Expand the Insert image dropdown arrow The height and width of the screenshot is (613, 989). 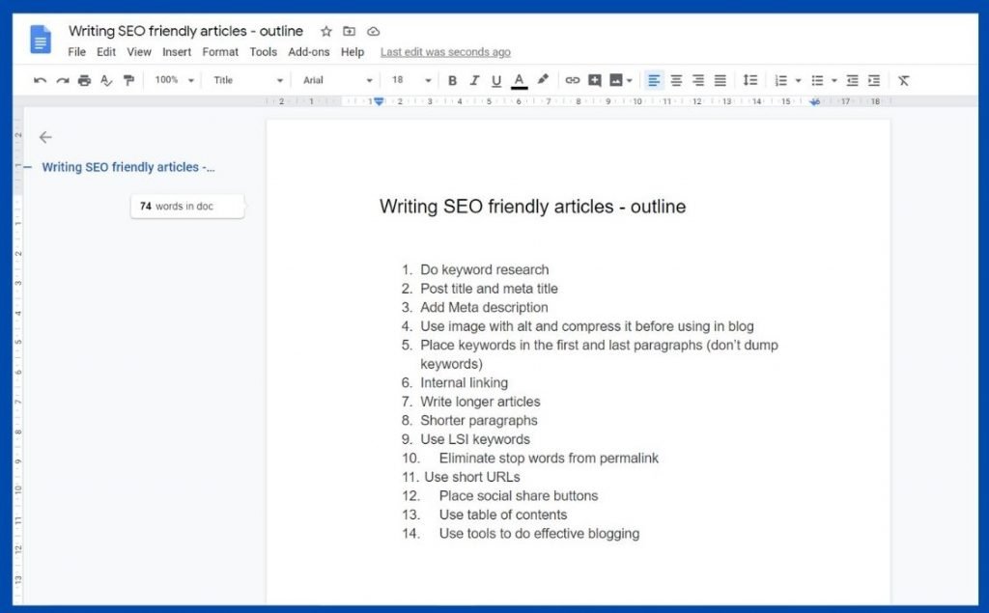[x=630, y=81]
